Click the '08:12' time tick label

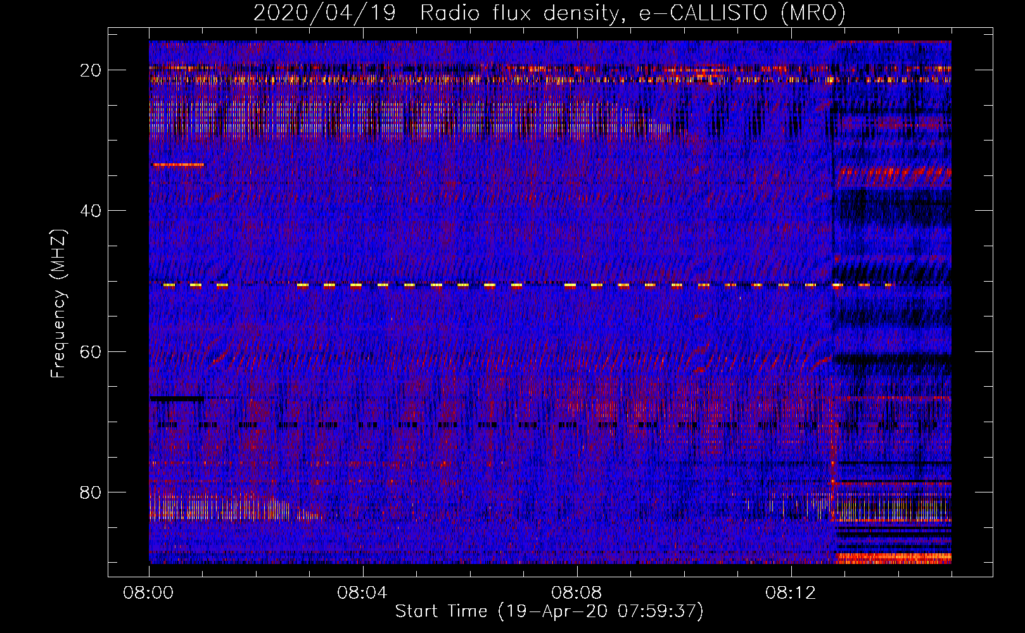[791, 593]
